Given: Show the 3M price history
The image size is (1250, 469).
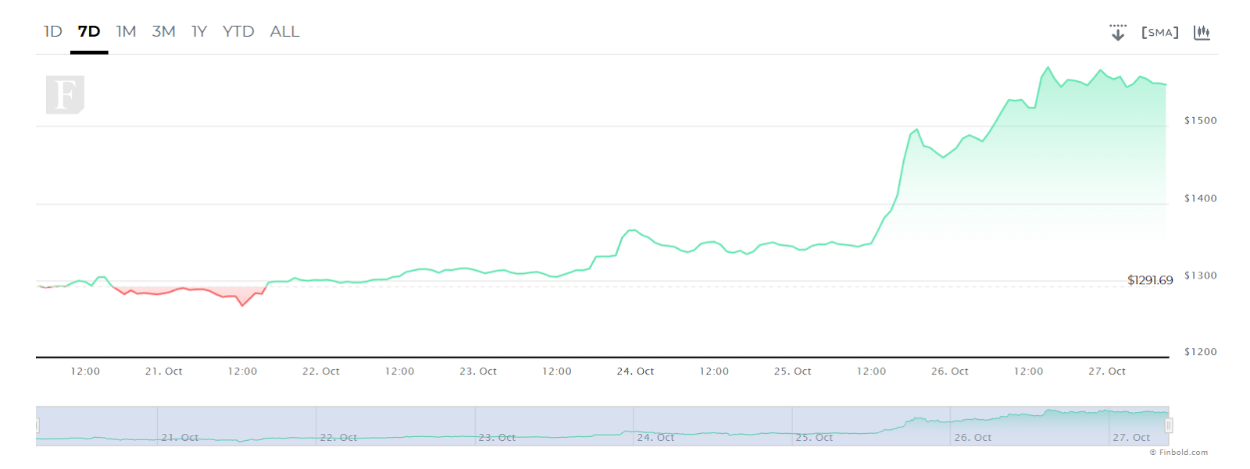Looking at the screenshot, I should click(x=163, y=31).
